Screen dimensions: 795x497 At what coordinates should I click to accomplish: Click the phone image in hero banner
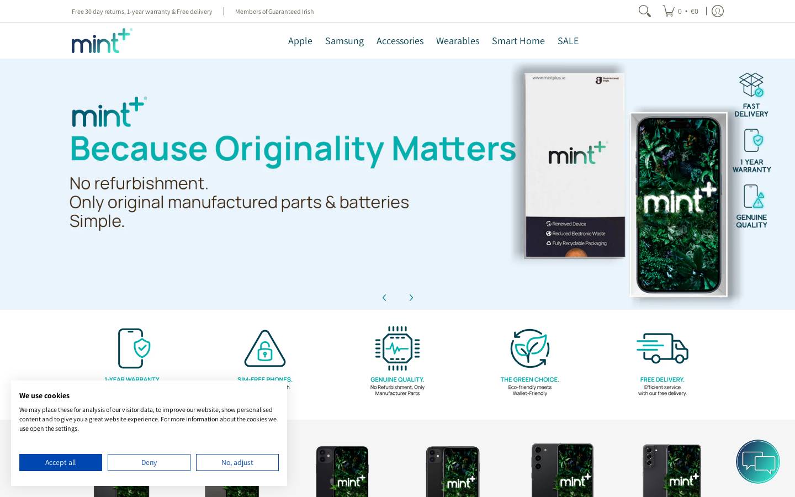[x=679, y=205]
